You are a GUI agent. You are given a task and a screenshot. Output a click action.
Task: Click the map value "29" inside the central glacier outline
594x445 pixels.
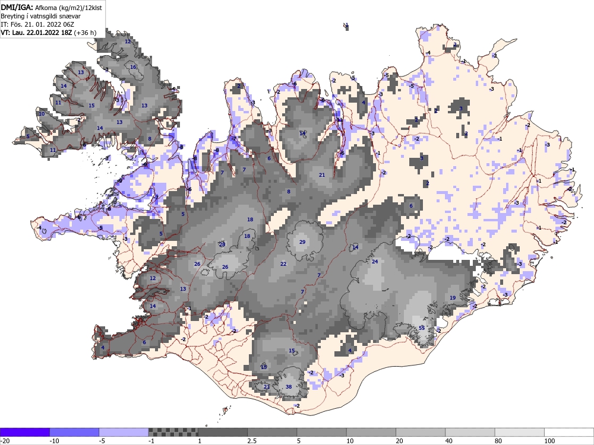point(302,242)
